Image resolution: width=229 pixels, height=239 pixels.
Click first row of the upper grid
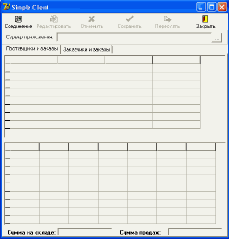pyautogui.click(x=102, y=68)
